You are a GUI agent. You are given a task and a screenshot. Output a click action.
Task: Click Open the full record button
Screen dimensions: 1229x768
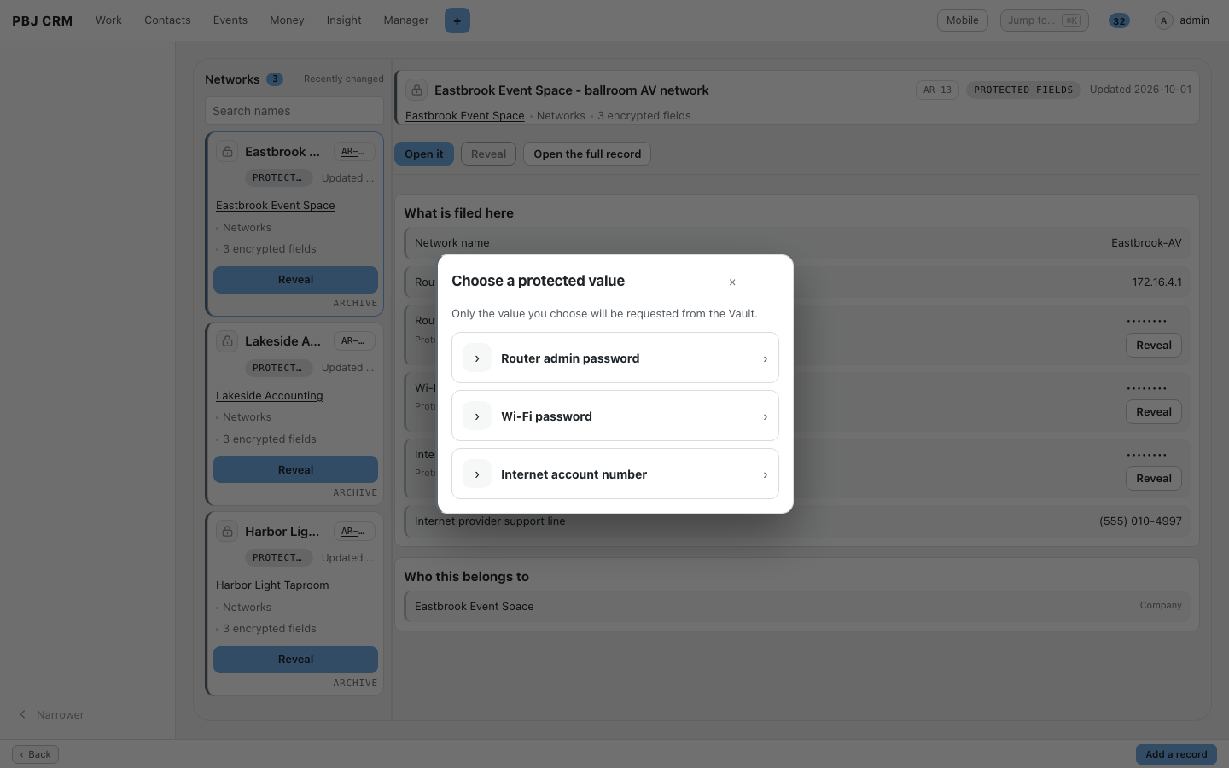tap(587, 154)
